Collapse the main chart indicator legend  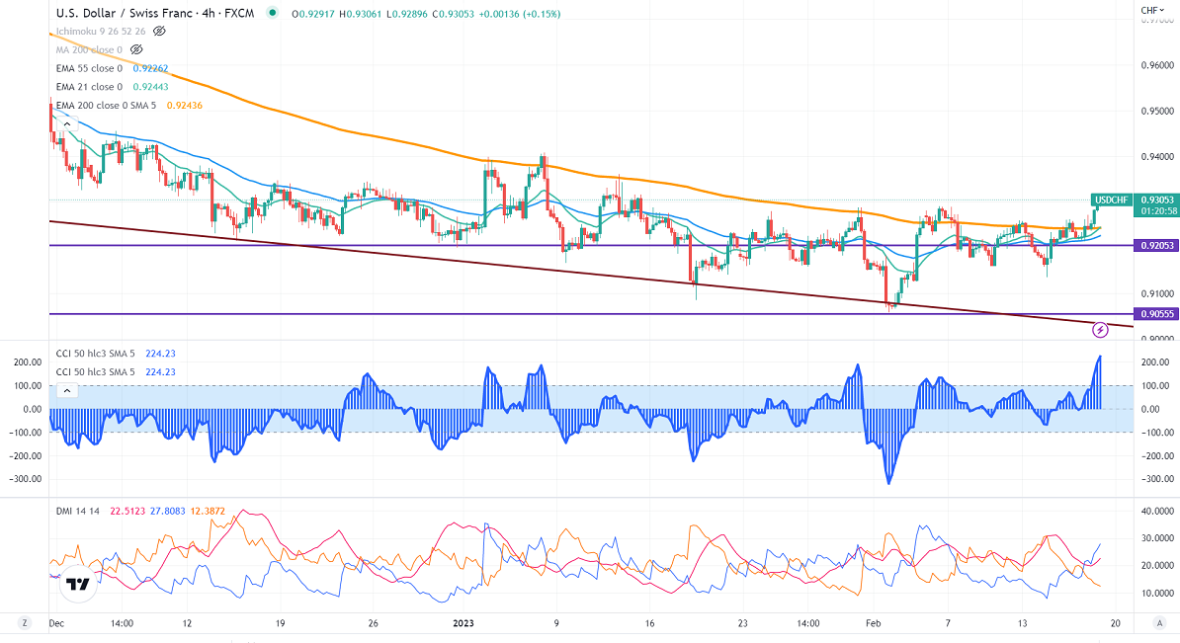(x=65, y=123)
